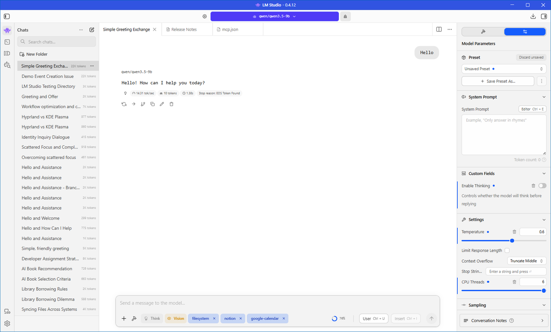
Task: Expand the Sampling section
Action: [x=544, y=305]
